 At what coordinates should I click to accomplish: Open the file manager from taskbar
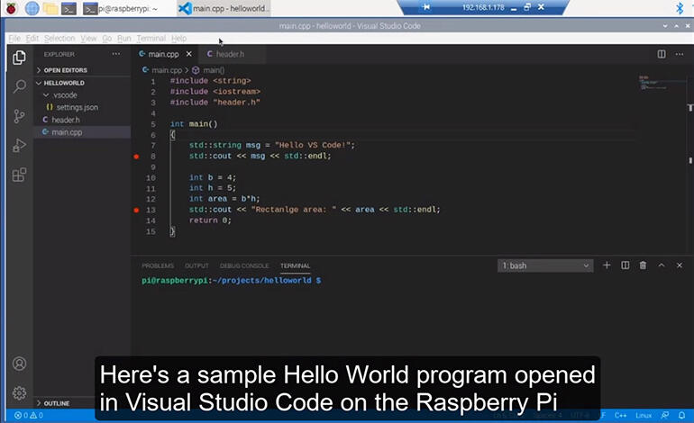click(x=50, y=8)
